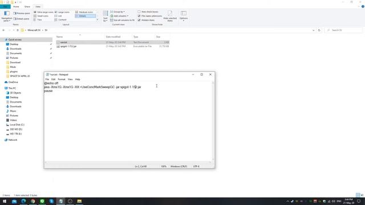The width and height of the screenshot is (365, 205).
Task: Open the Options button in ribbon
Action: click(184, 17)
